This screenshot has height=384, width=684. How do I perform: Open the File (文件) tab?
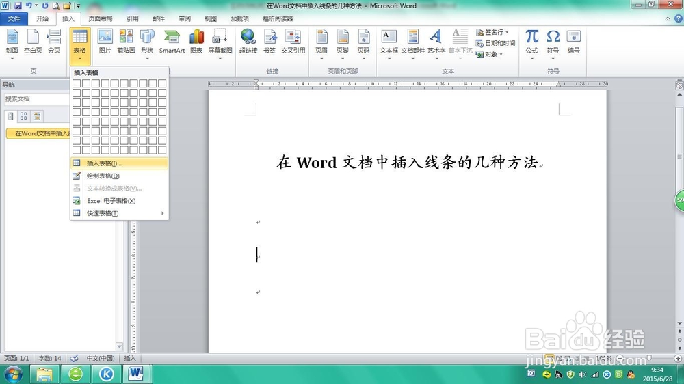click(14, 18)
